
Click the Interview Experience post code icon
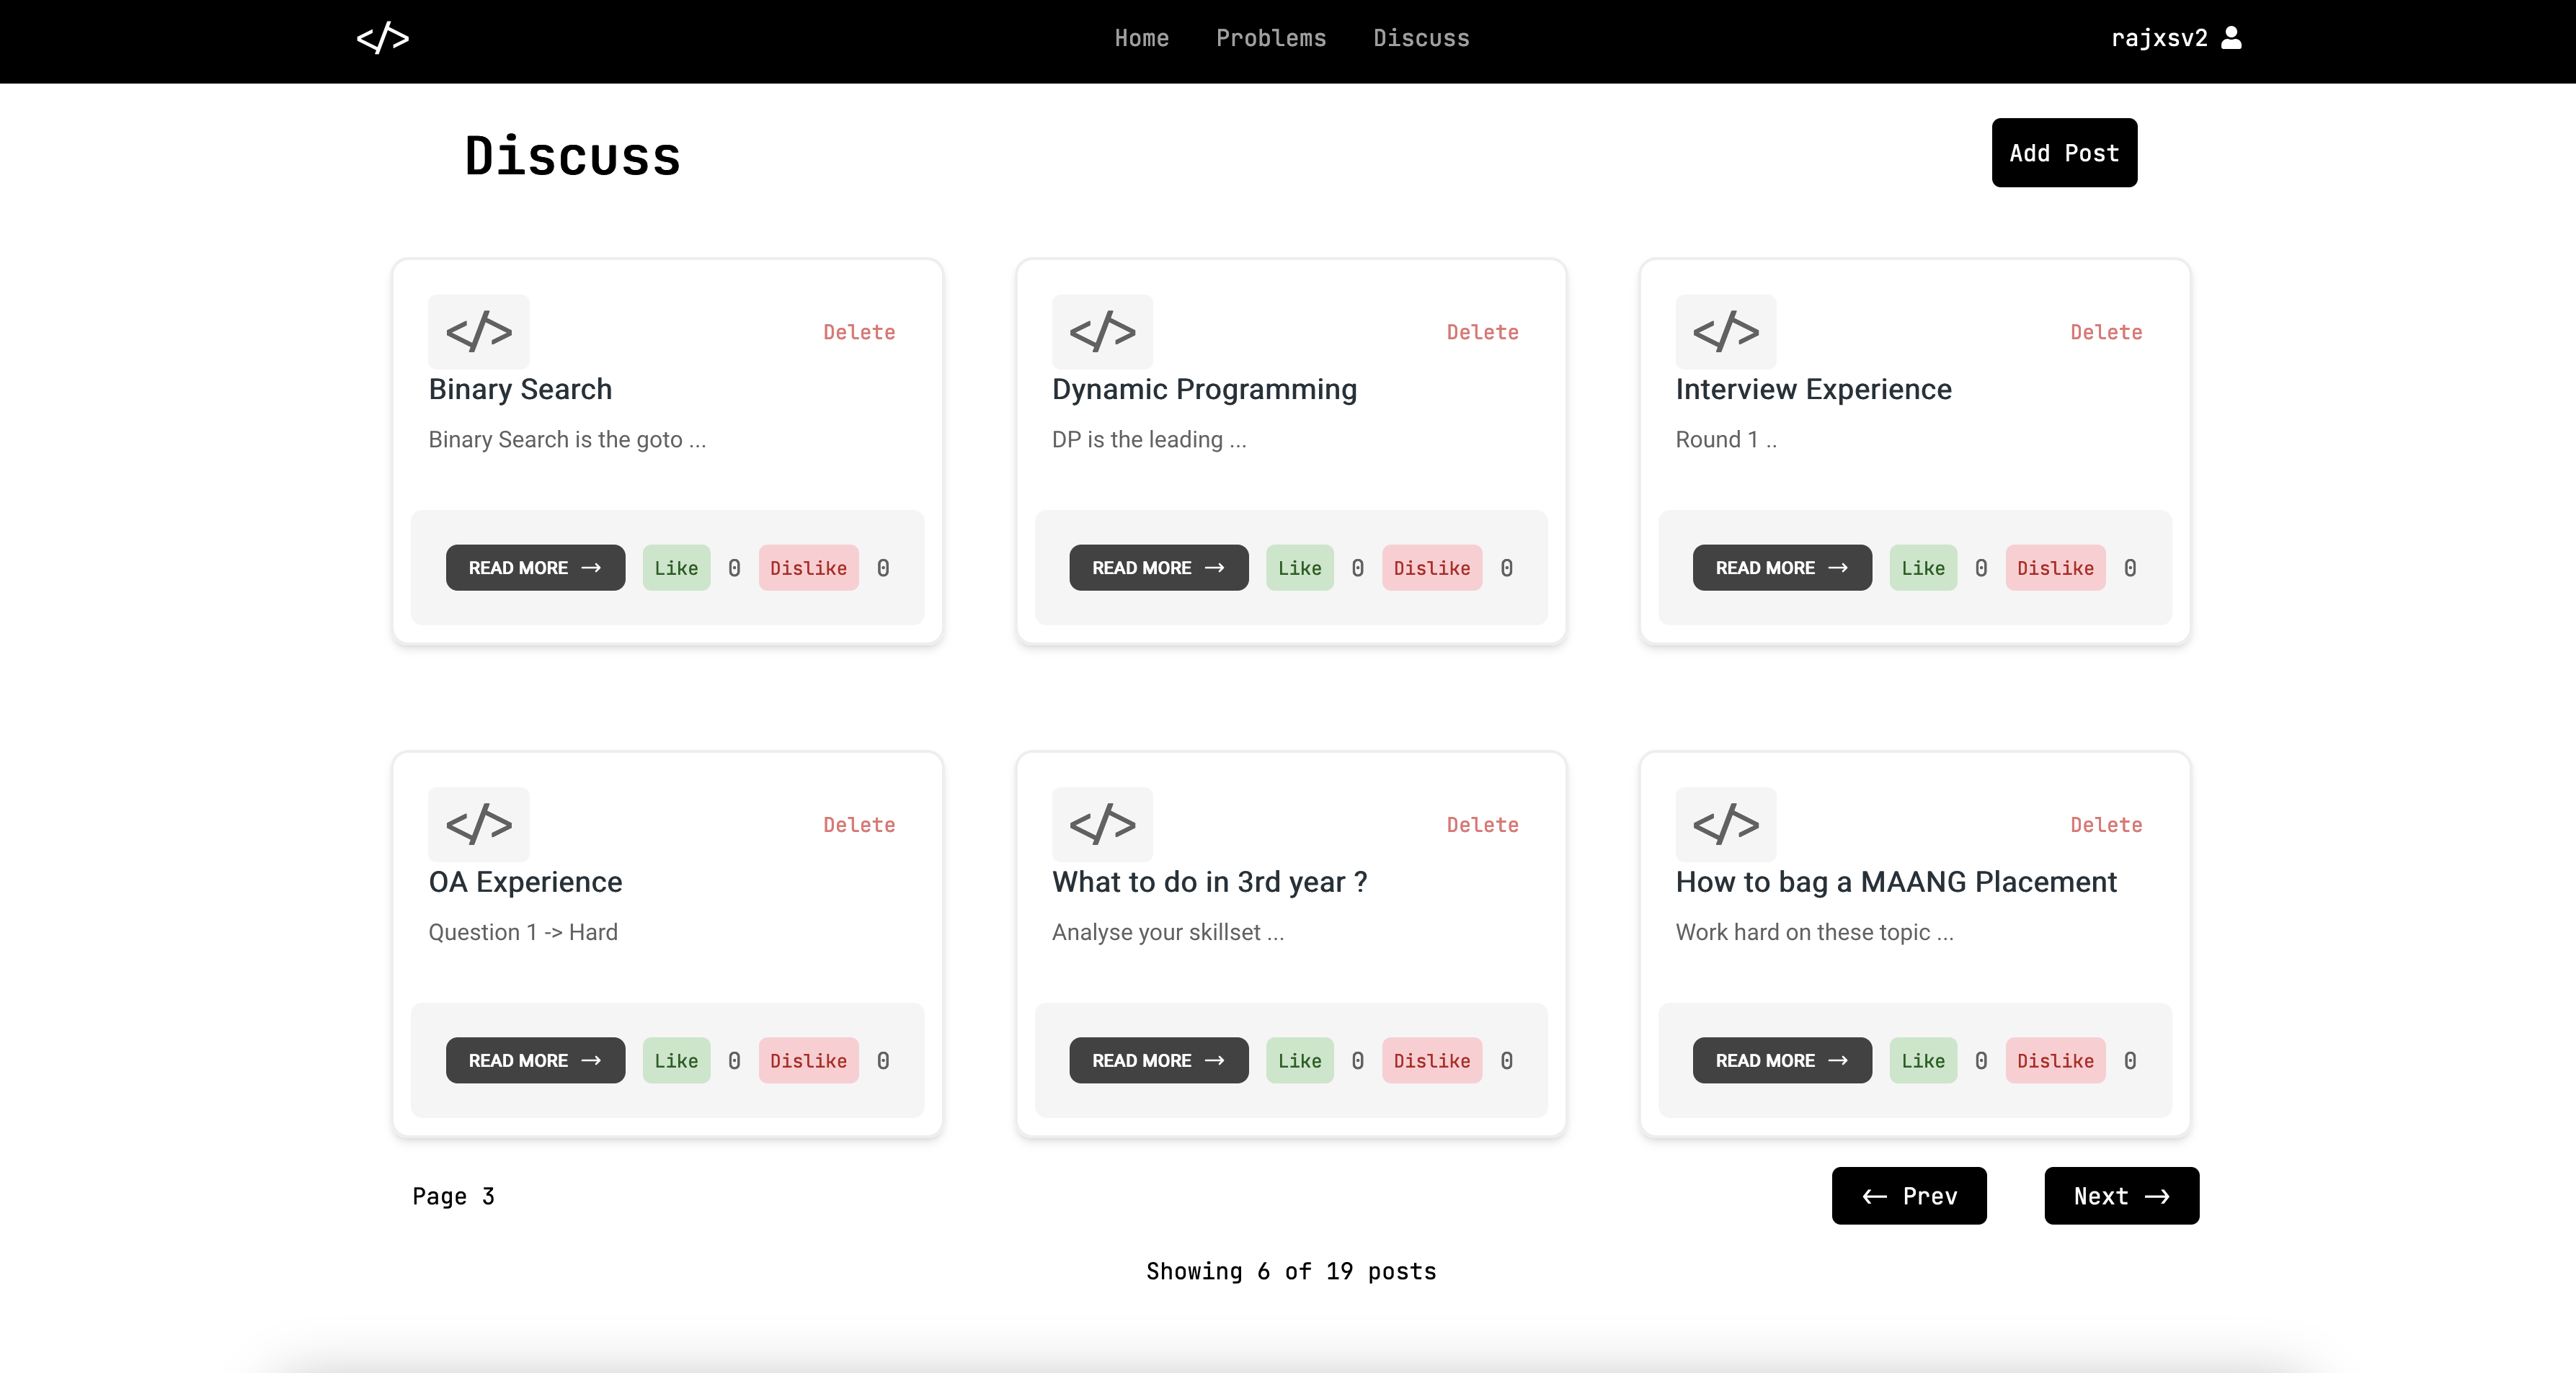(x=1725, y=332)
